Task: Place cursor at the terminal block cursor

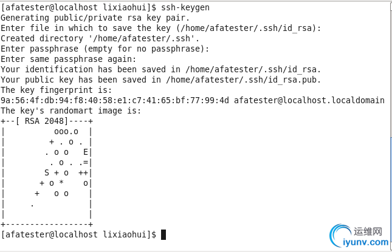Action: (163, 234)
